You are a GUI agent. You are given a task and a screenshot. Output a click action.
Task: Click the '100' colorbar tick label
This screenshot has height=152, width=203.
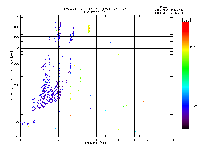point(192,47)
